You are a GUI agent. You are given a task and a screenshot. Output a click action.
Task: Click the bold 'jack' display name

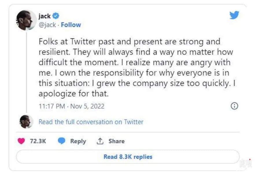[44, 16]
